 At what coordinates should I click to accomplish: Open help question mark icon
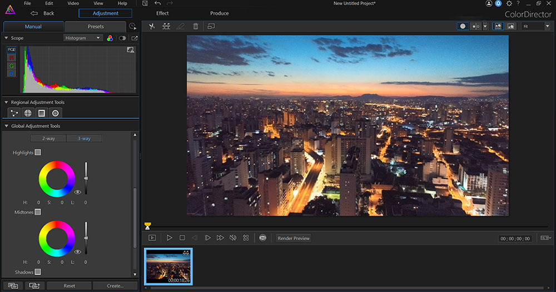click(x=518, y=3)
